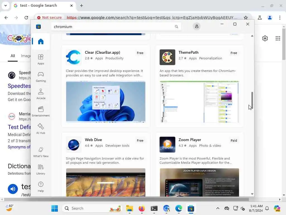Open a new Chrome tab
The height and width of the screenshot is (215, 286).
pos(81,6)
